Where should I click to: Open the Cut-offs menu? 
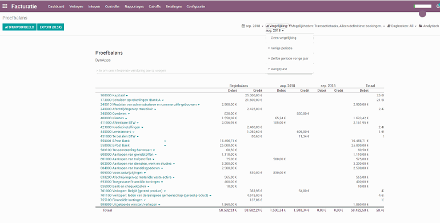155,6
